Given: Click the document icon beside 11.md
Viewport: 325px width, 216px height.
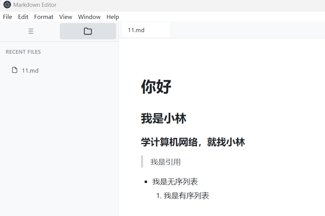Looking at the screenshot, I should (14, 70).
